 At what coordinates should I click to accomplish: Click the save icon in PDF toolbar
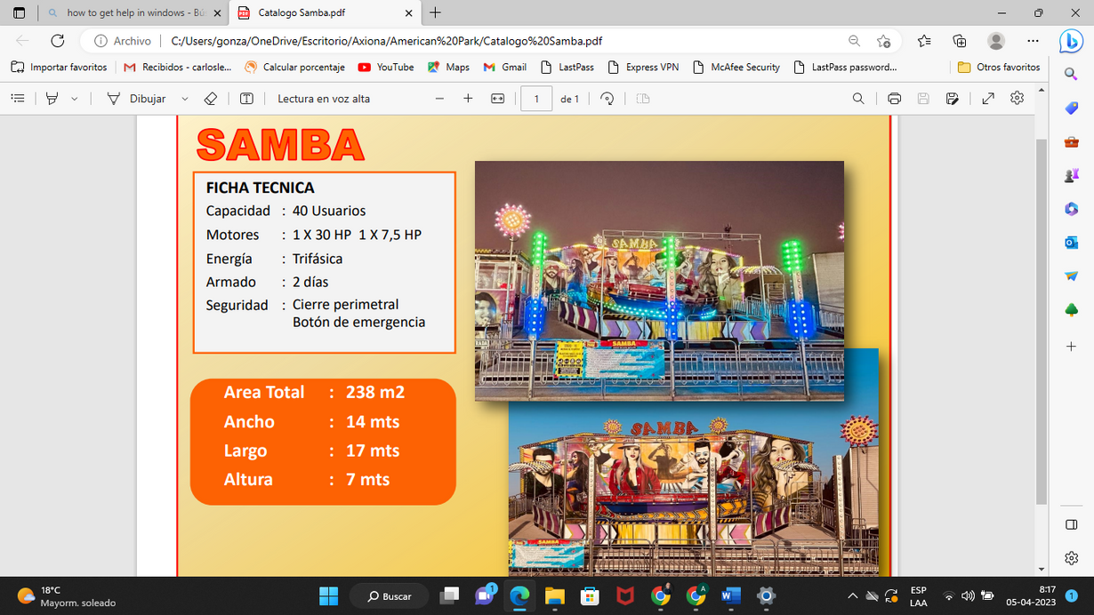[x=923, y=99]
